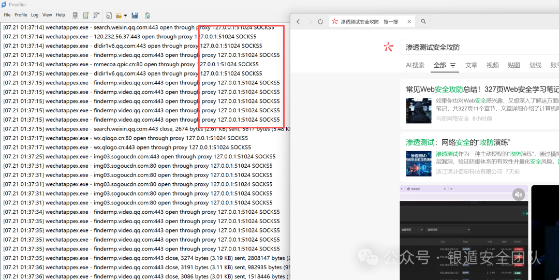
Task: Launch the Proxy Checker toolbar icon
Action: (147, 16)
